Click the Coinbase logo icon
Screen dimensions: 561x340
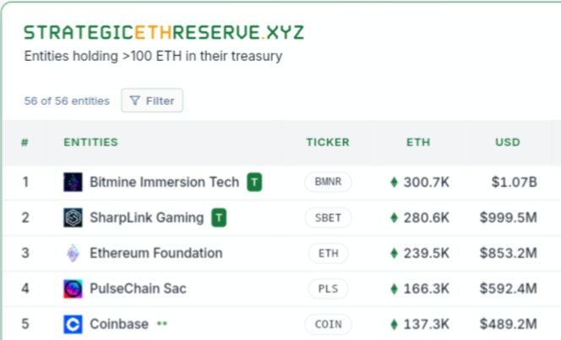tap(73, 324)
